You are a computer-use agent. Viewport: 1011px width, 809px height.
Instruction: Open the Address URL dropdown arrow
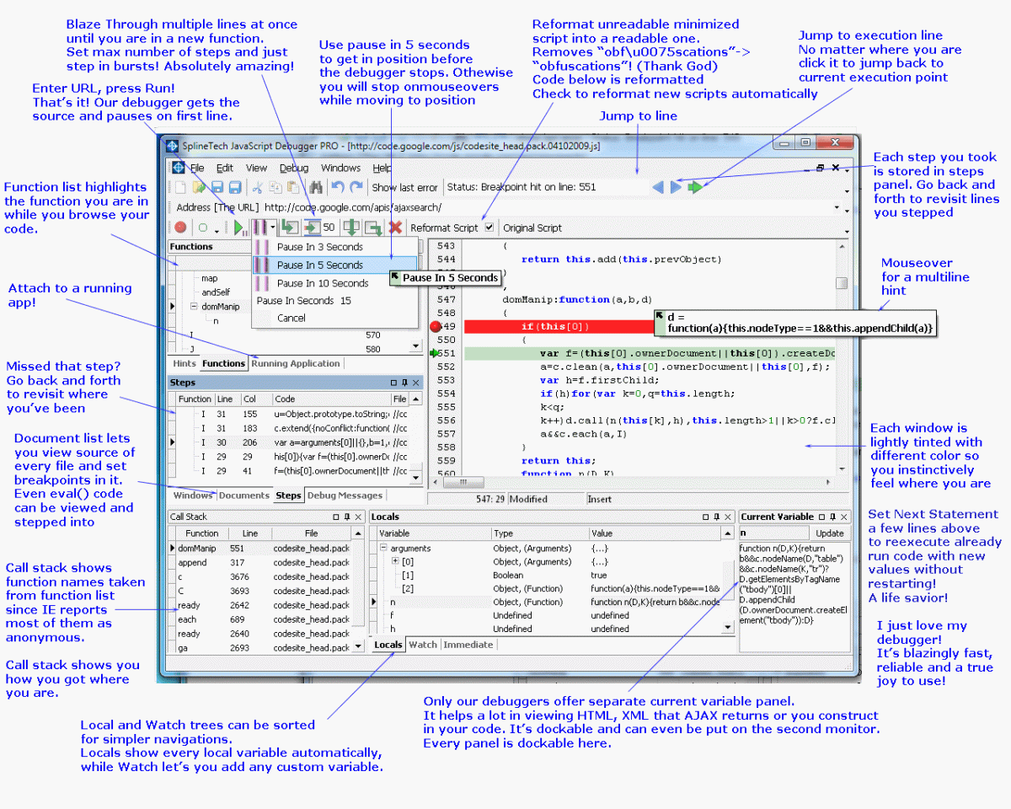(836, 207)
